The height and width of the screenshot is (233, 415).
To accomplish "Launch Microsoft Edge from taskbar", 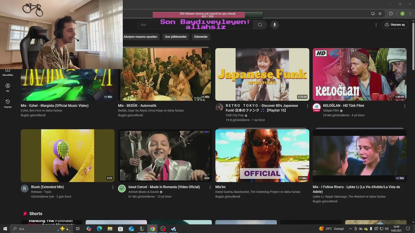I will point(99,229).
